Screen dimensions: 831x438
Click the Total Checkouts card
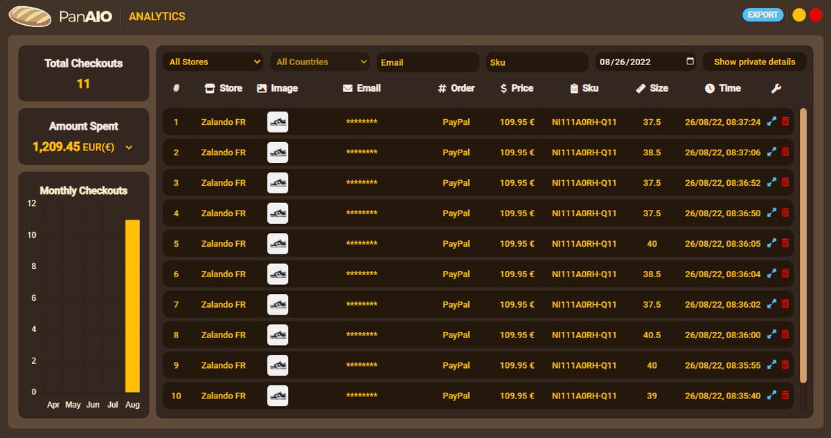84,73
